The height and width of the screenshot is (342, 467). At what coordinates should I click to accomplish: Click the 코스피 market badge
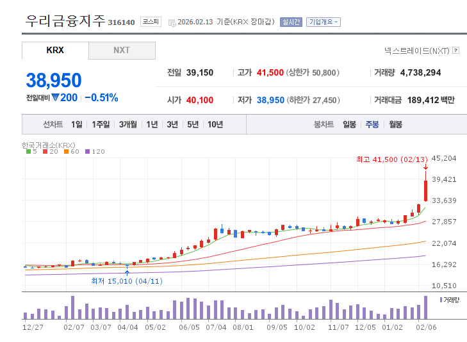pos(151,22)
